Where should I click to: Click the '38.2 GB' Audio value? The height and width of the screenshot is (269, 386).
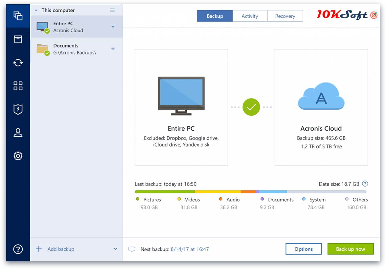click(x=229, y=208)
